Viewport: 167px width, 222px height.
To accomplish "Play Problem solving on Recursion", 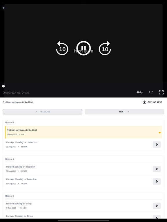I will coord(157,169).
